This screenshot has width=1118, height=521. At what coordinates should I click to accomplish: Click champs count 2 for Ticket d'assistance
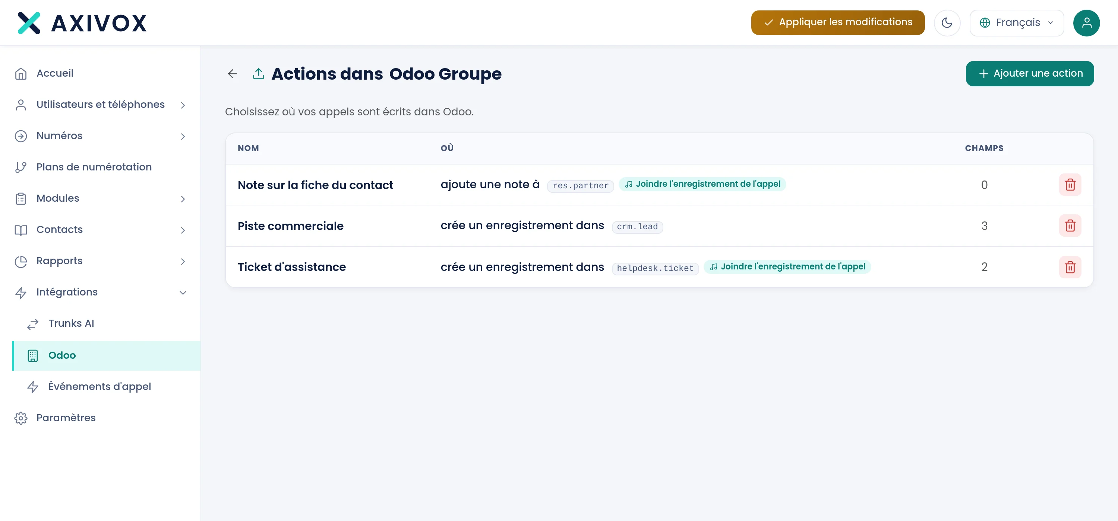984,267
